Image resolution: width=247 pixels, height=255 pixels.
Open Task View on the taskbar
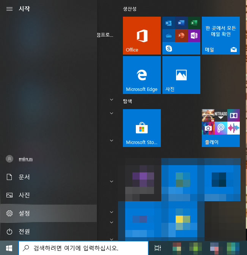pyautogui.click(x=157, y=248)
